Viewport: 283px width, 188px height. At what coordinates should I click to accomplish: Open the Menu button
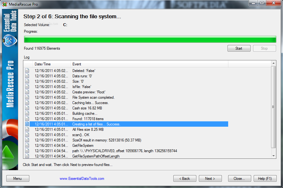coord(18,179)
